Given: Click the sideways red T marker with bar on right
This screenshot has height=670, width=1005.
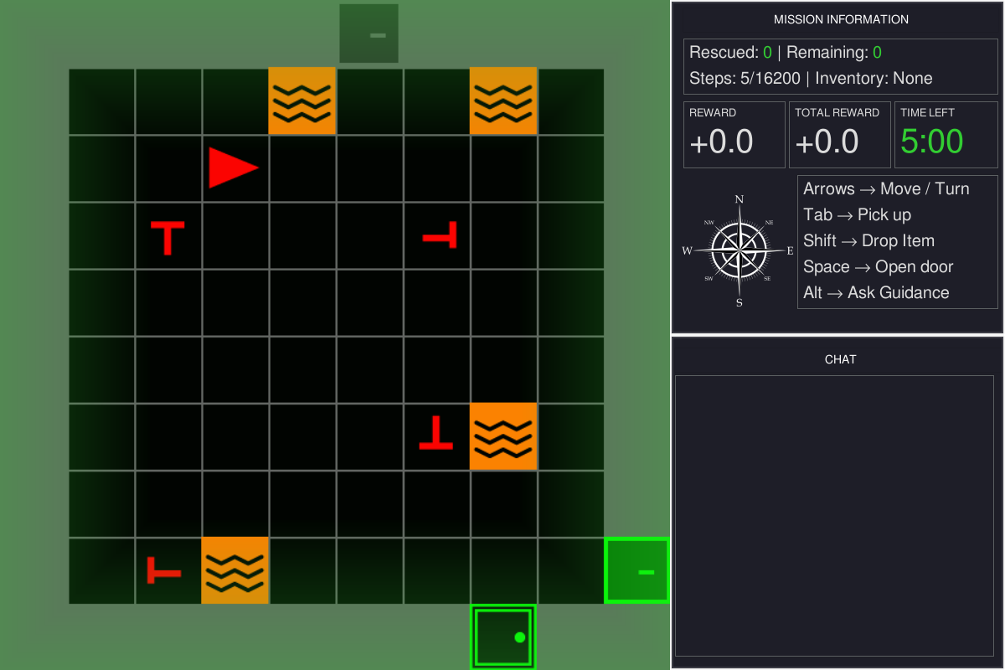Looking at the screenshot, I should click(440, 235).
